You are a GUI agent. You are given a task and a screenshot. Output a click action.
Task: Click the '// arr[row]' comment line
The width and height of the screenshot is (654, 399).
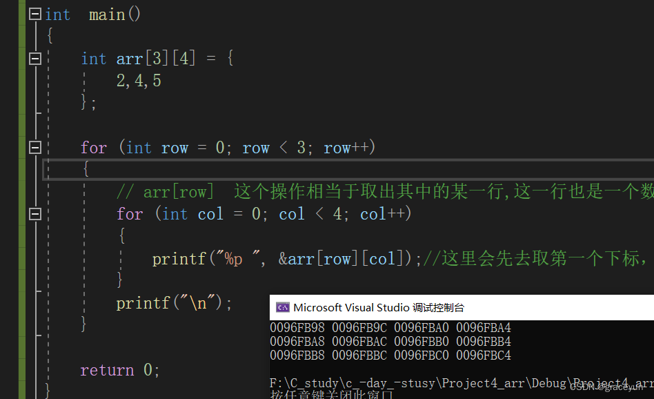(385, 192)
